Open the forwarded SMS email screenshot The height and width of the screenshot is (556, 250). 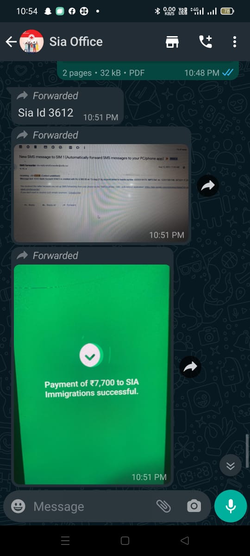click(101, 192)
